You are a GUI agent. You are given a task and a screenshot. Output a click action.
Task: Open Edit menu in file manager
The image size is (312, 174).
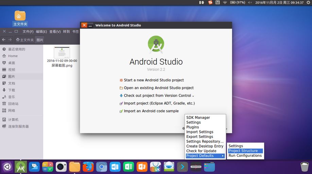(41, 32)
